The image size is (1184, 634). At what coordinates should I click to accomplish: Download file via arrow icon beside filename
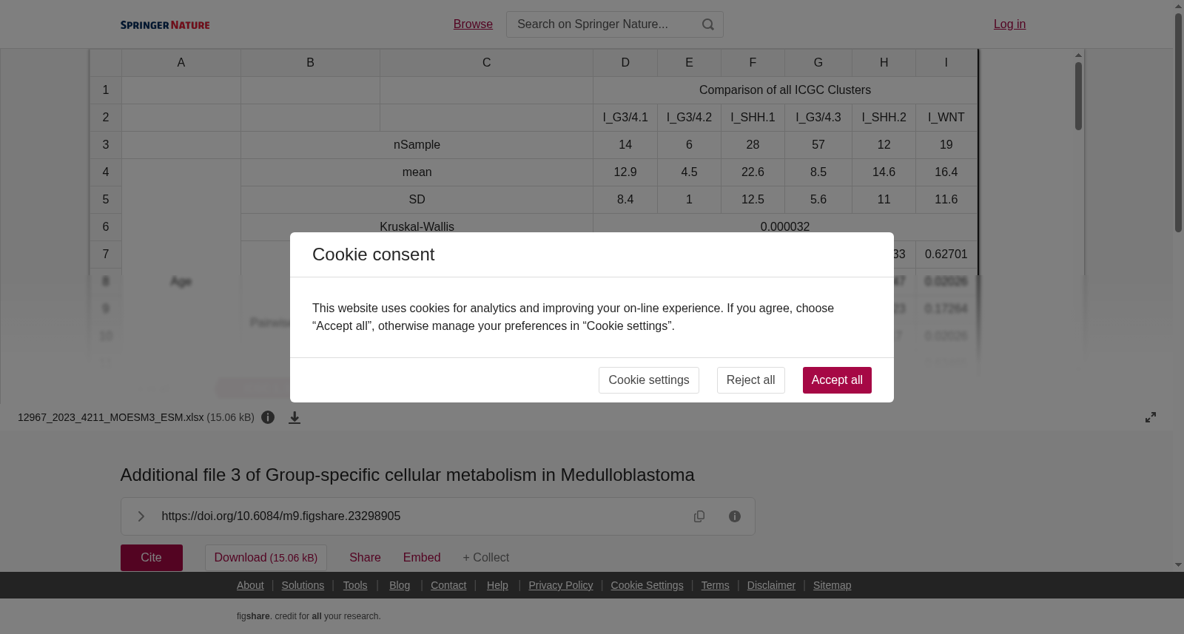coord(295,417)
